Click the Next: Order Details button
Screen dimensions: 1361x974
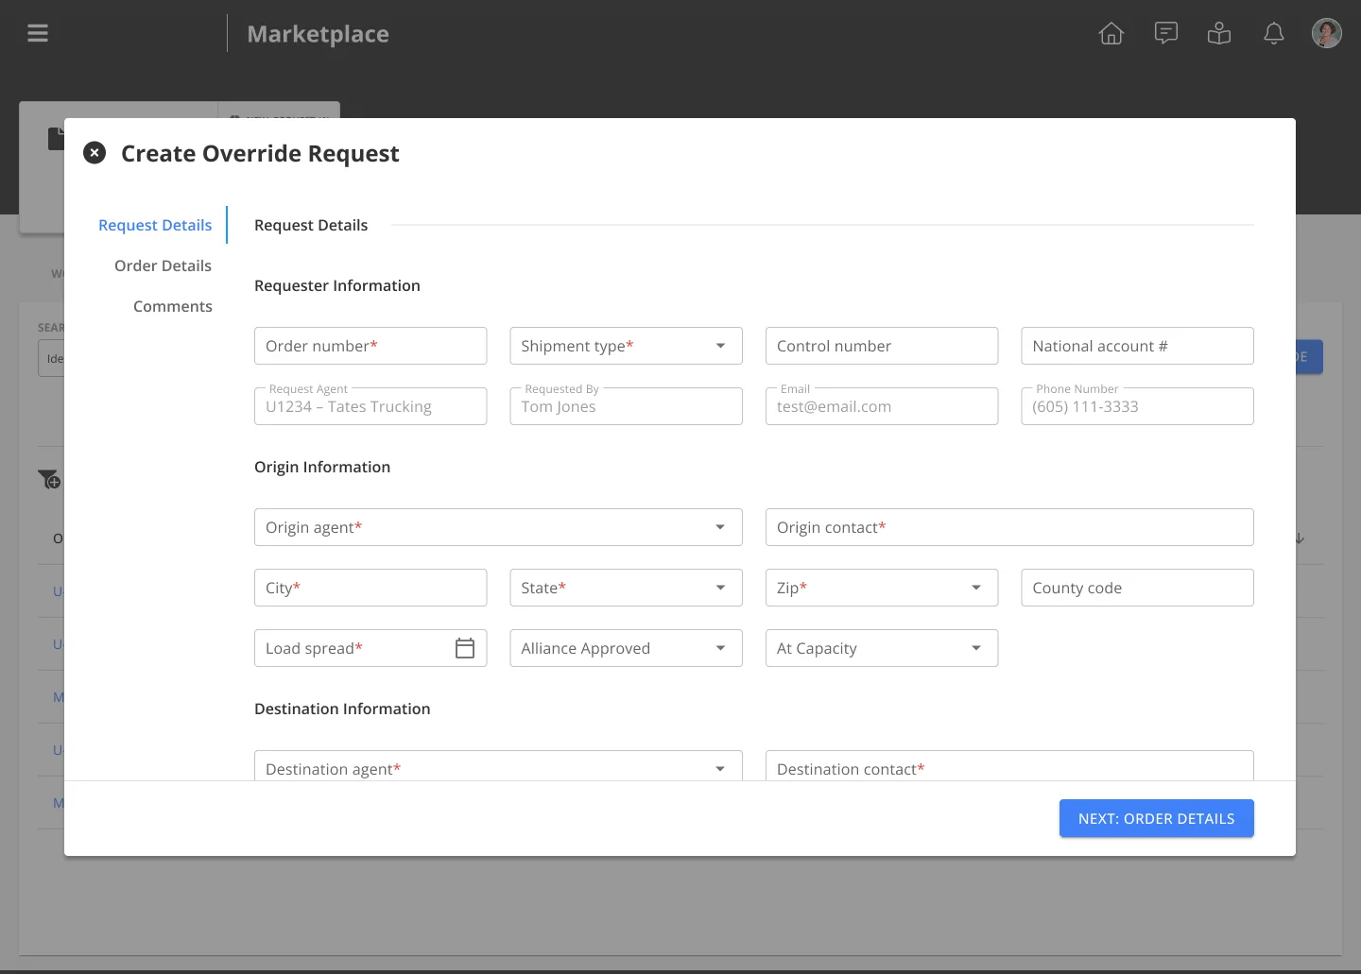coord(1157,818)
